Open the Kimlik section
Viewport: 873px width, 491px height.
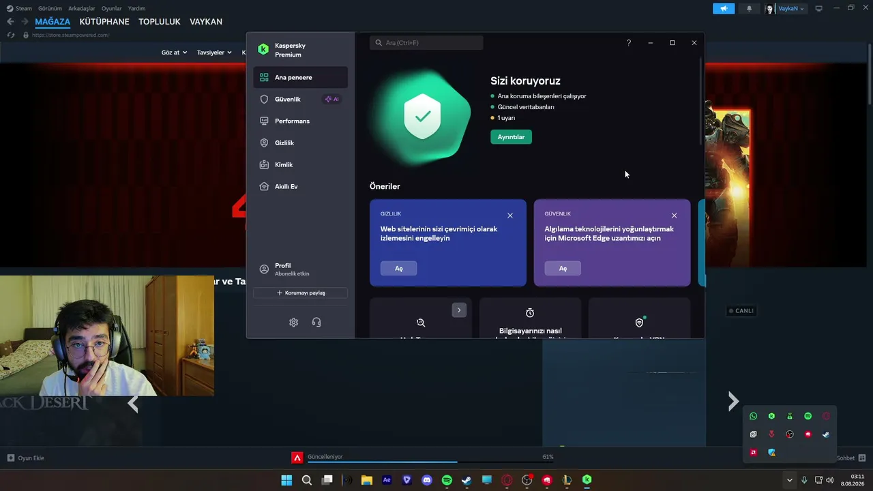point(300,165)
